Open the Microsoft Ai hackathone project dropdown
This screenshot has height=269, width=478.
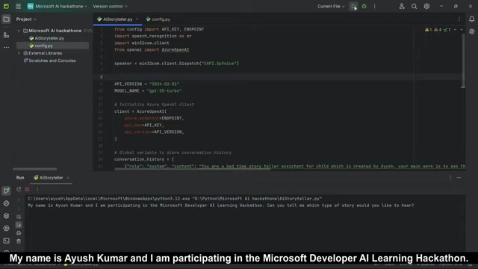[x=58, y=6]
